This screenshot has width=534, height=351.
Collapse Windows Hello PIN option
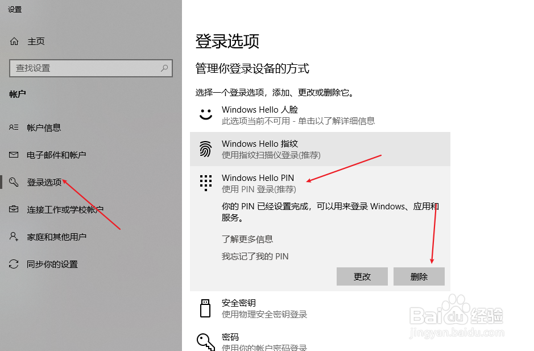click(x=320, y=183)
